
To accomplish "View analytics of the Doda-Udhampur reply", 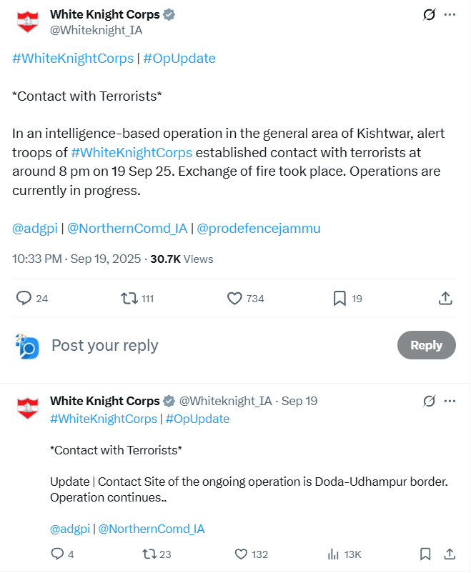I will point(333,554).
